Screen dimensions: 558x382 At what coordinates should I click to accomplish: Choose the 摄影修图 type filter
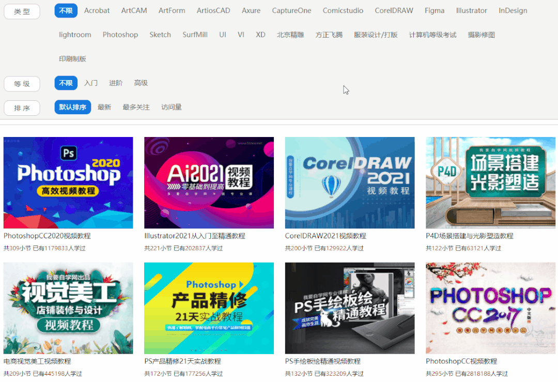[x=481, y=35]
